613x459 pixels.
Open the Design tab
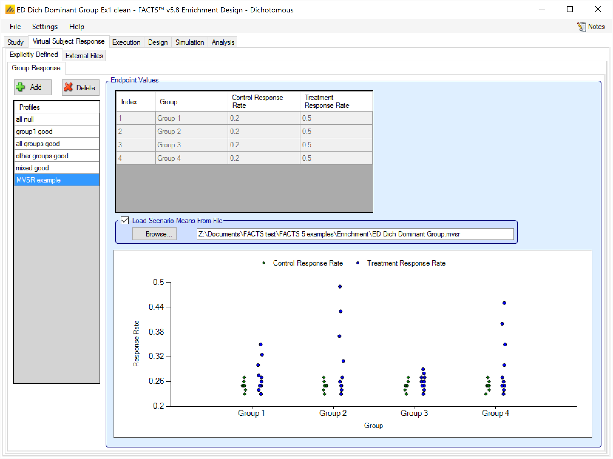[x=158, y=42]
